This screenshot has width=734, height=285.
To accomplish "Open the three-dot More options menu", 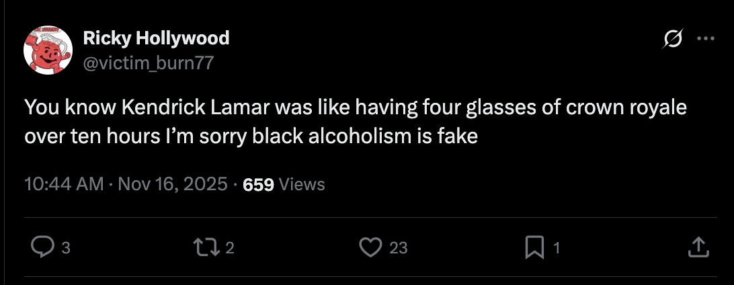I will coord(705,39).
